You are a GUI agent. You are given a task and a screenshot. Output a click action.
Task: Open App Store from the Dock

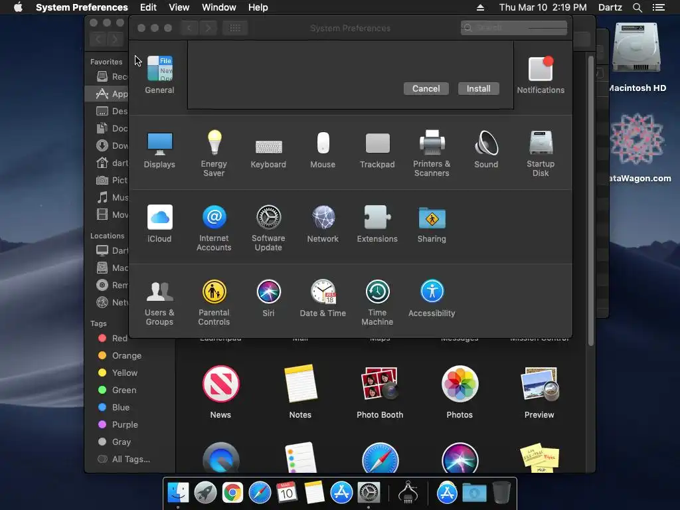click(x=341, y=493)
